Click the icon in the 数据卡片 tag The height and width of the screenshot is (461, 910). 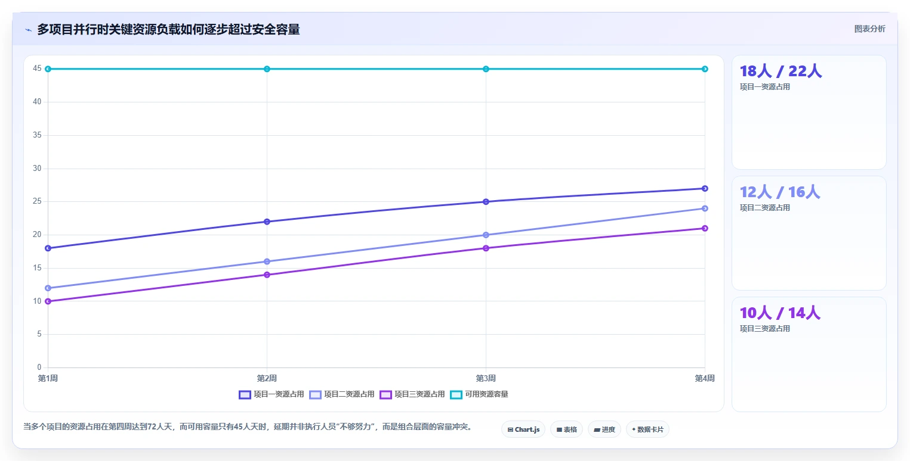click(634, 429)
